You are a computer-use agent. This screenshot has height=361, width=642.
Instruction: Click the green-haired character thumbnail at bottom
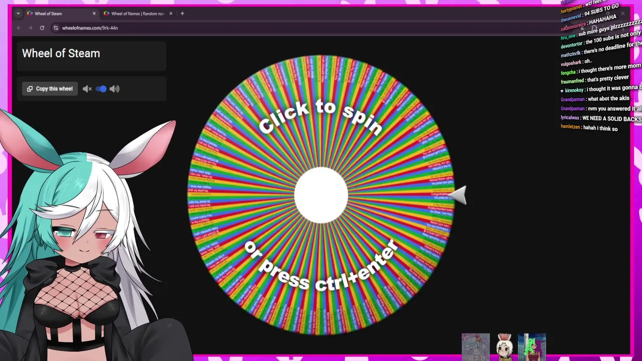click(532, 347)
